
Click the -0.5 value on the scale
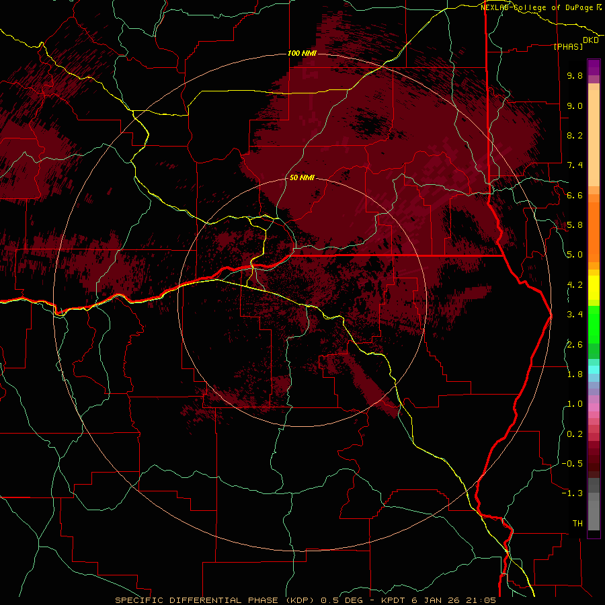[x=572, y=464]
